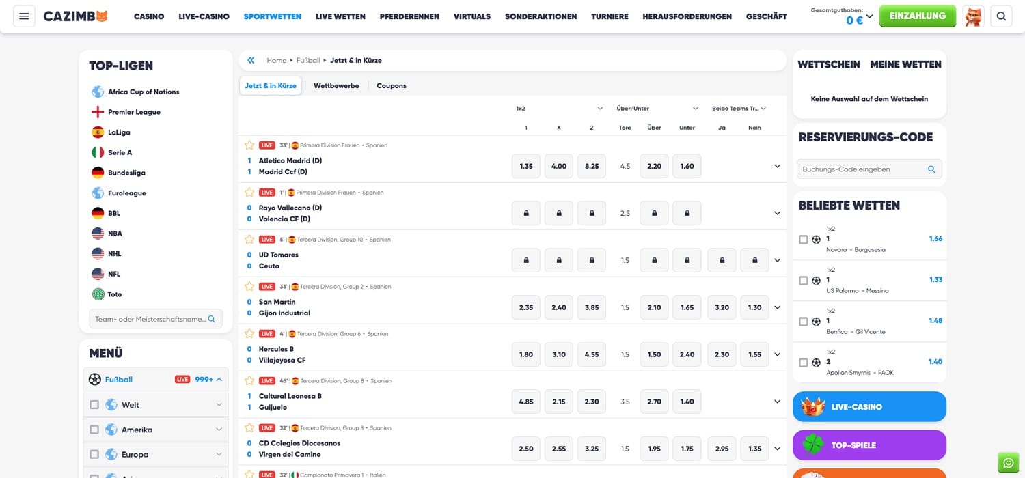
Task: Switch to Wettbewerbe tab
Action: tap(336, 86)
